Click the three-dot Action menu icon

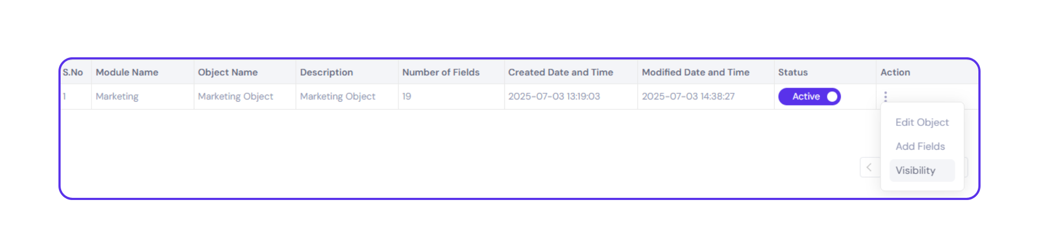click(x=885, y=96)
